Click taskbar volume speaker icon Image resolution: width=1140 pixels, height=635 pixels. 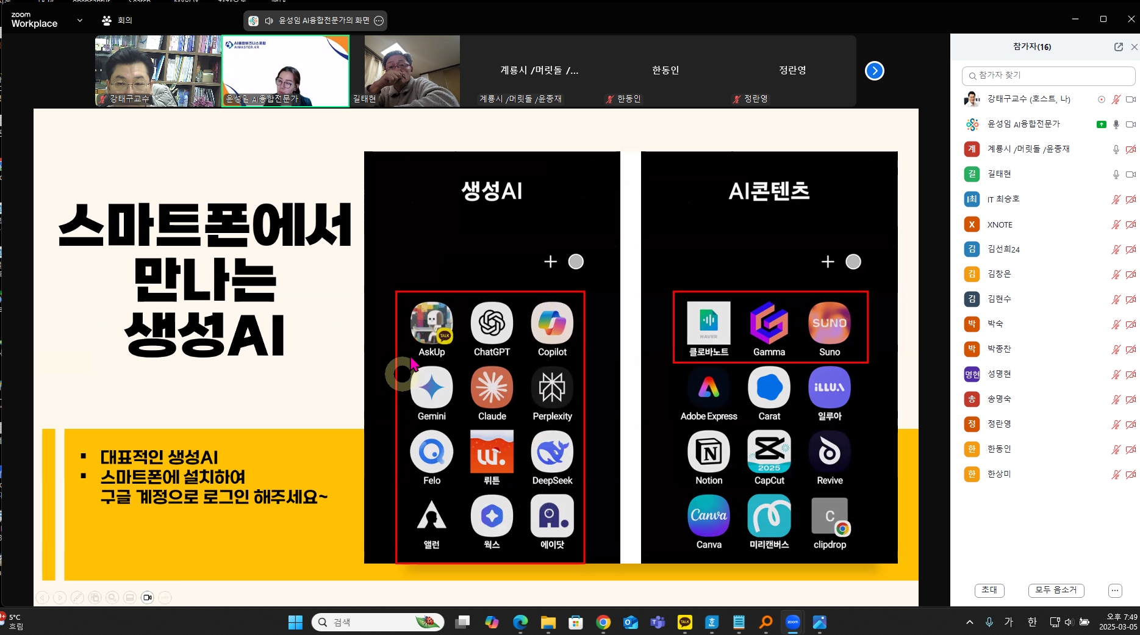pyautogui.click(x=1069, y=622)
